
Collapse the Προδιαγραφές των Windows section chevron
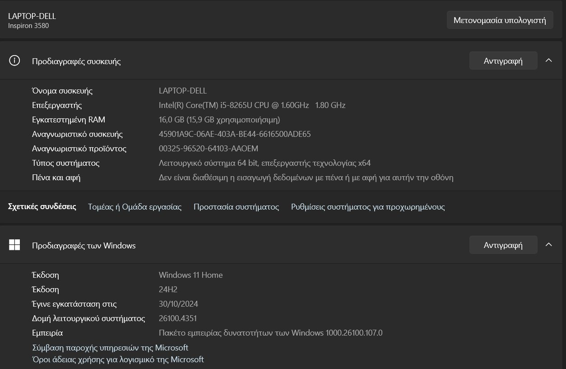[x=549, y=245]
